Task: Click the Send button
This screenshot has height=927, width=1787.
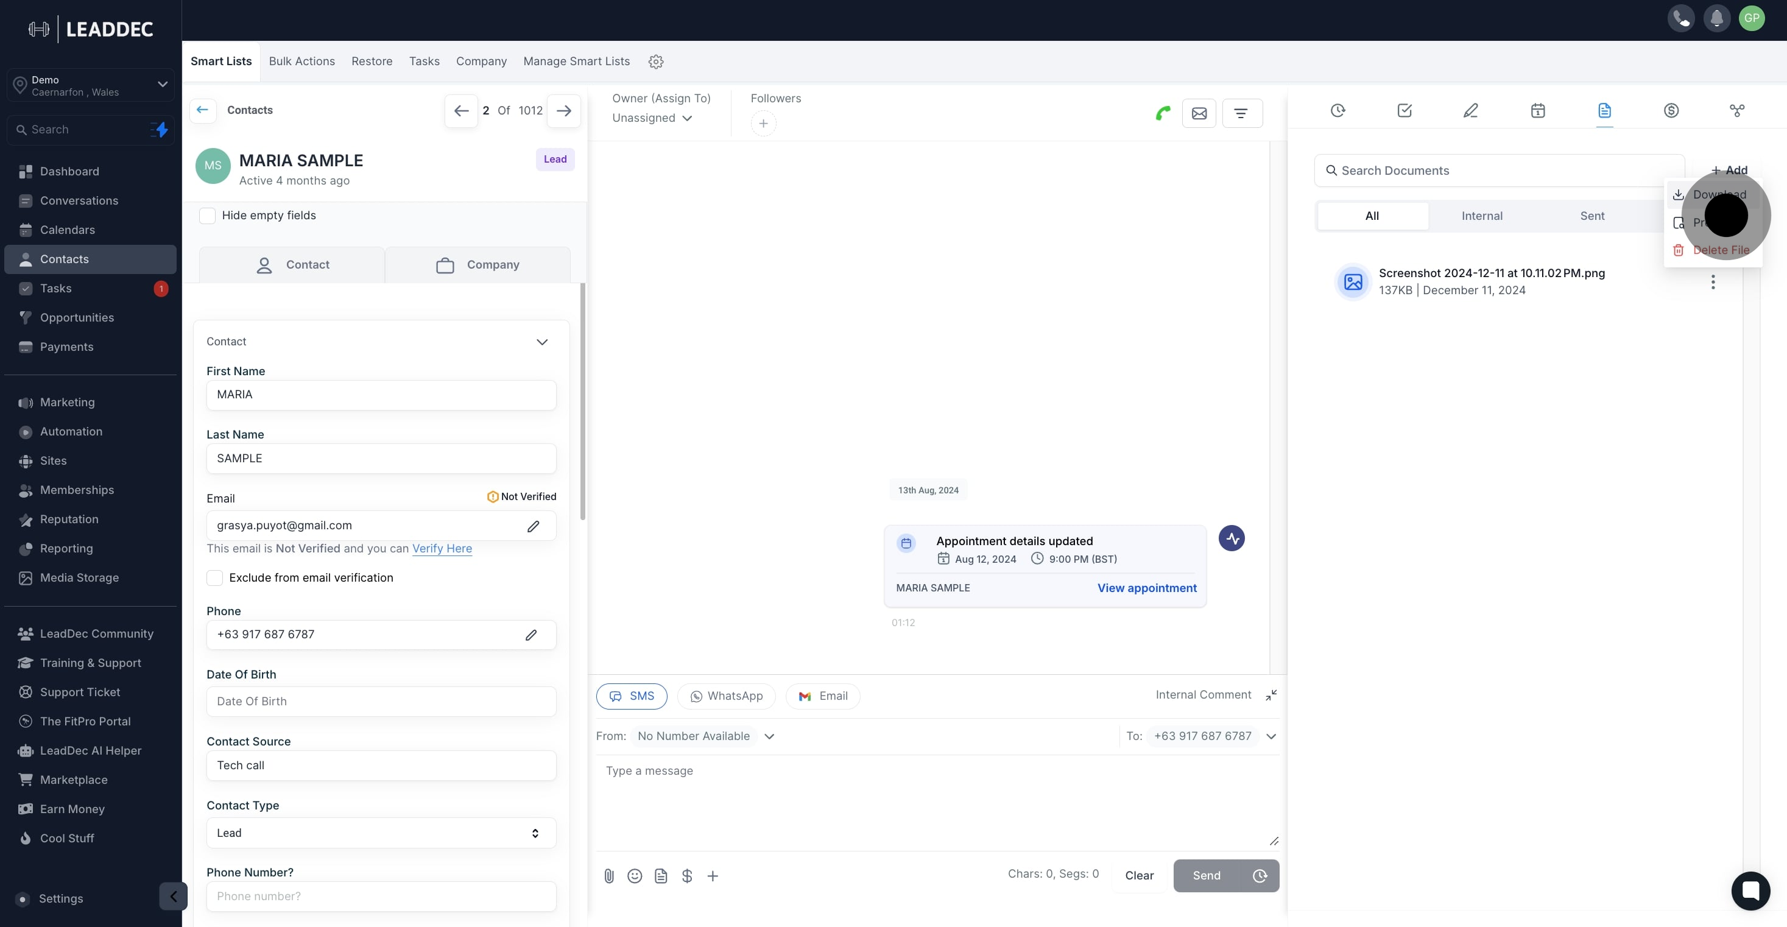Action: 1207,876
